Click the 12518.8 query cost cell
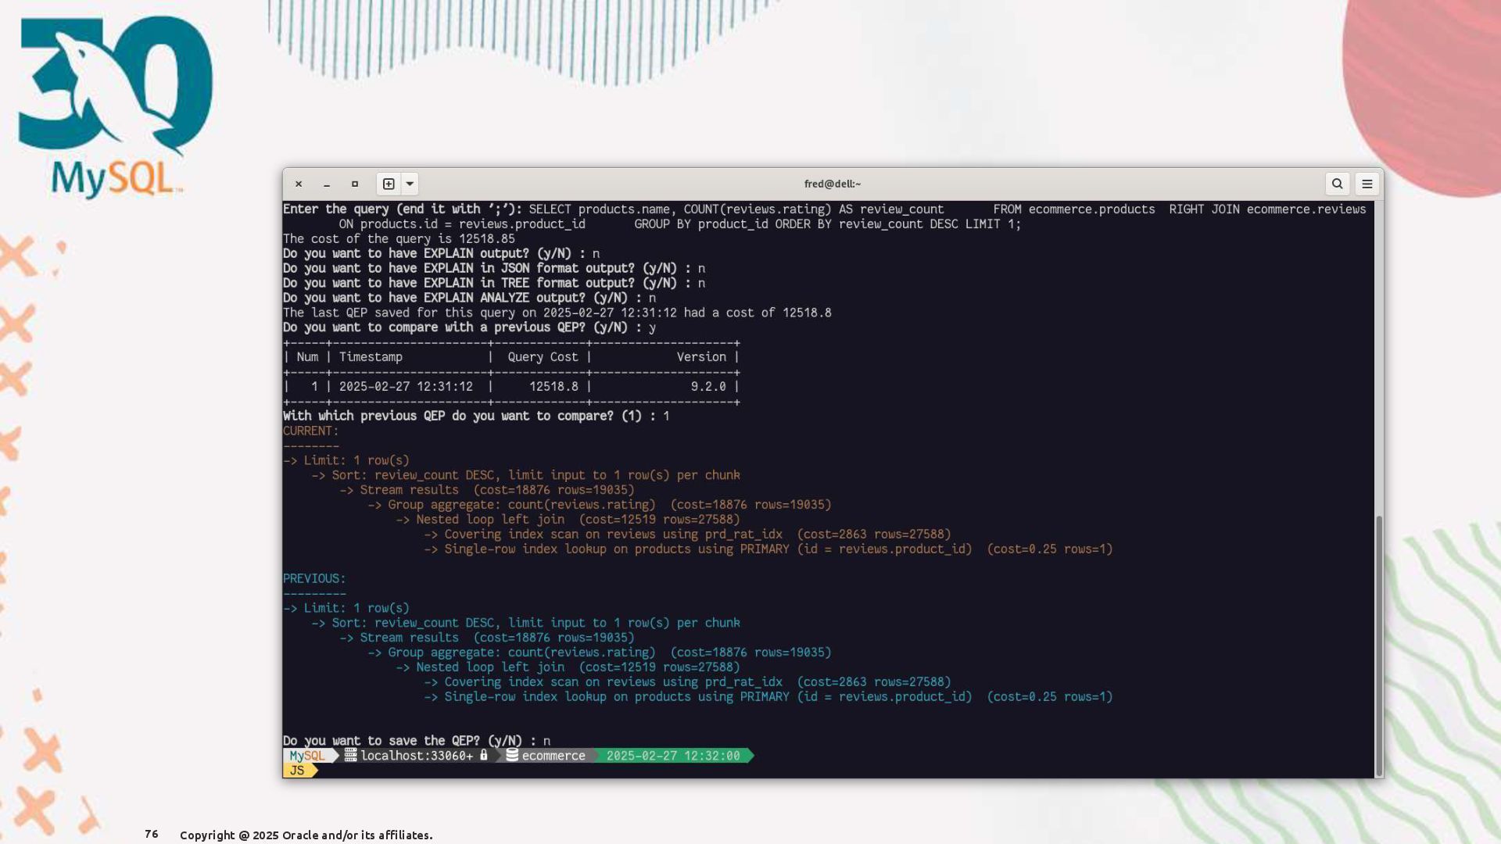1501x844 pixels. [553, 387]
